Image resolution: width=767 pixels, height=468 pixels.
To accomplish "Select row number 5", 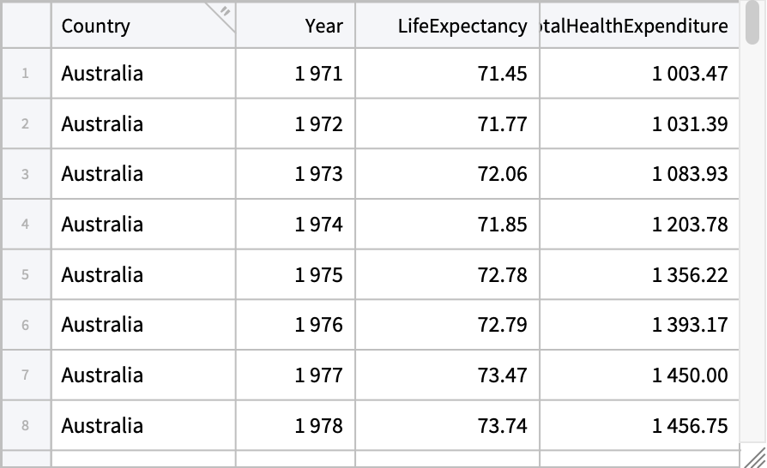I will 26,275.
